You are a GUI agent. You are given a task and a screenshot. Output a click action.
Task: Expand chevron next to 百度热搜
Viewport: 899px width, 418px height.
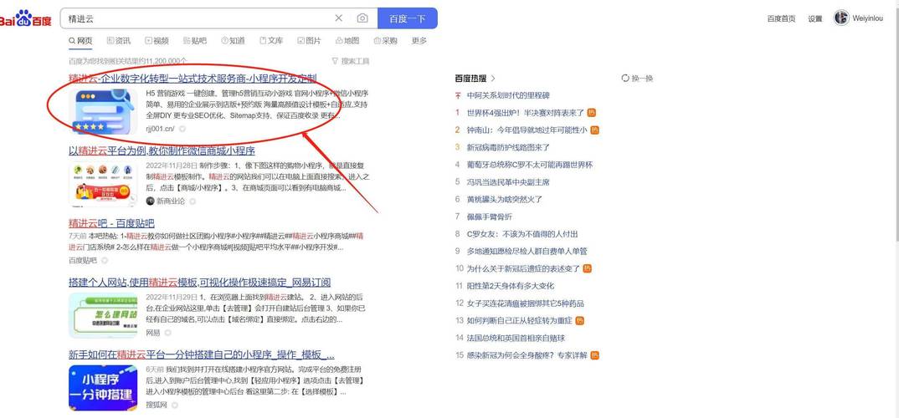[493, 79]
